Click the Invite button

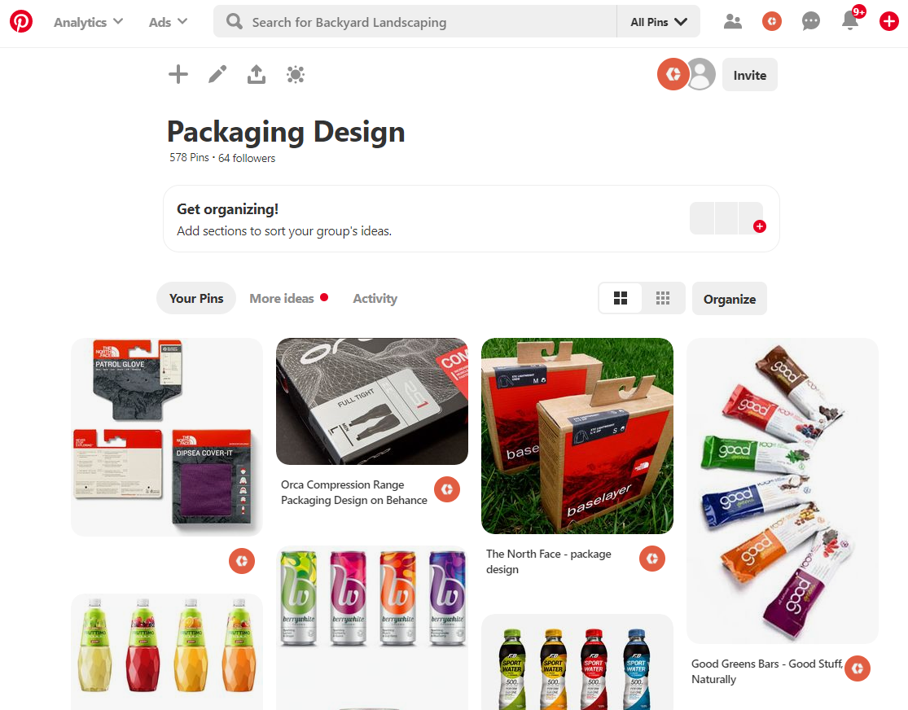(x=749, y=75)
